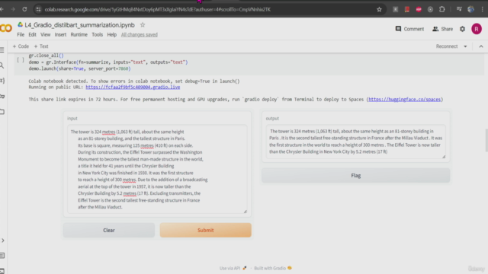Open the variables panel icon

[2, 81]
